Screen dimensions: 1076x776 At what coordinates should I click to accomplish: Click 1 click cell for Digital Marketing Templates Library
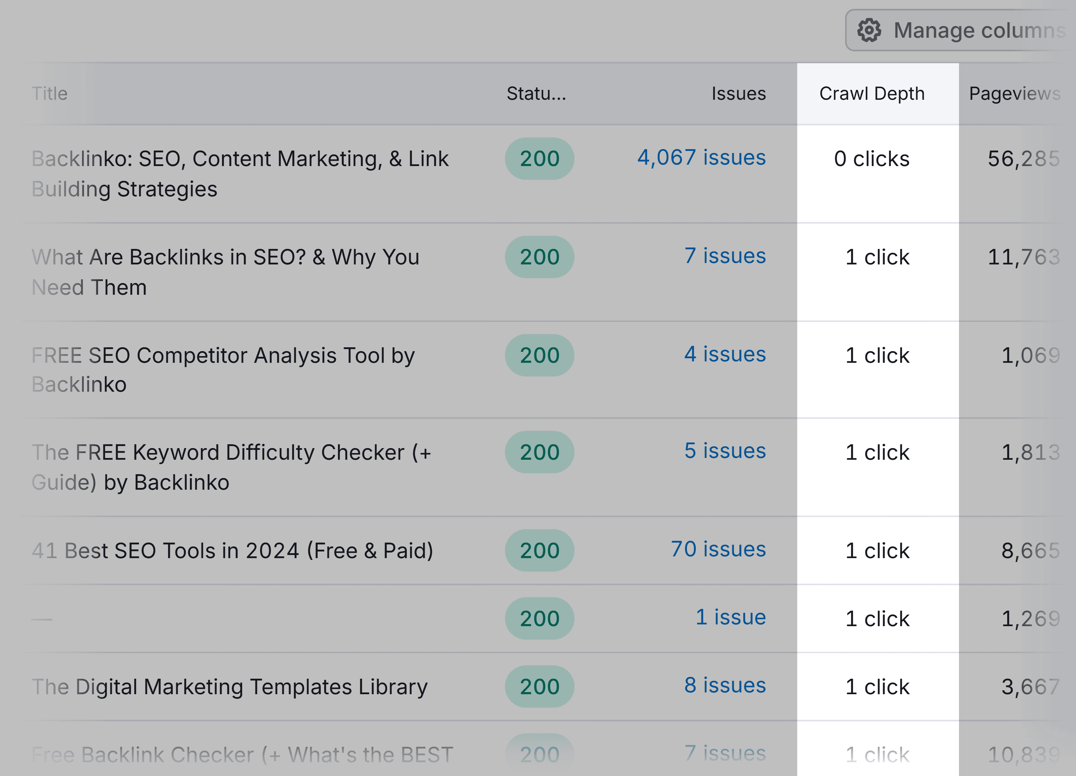click(x=877, y=687)
